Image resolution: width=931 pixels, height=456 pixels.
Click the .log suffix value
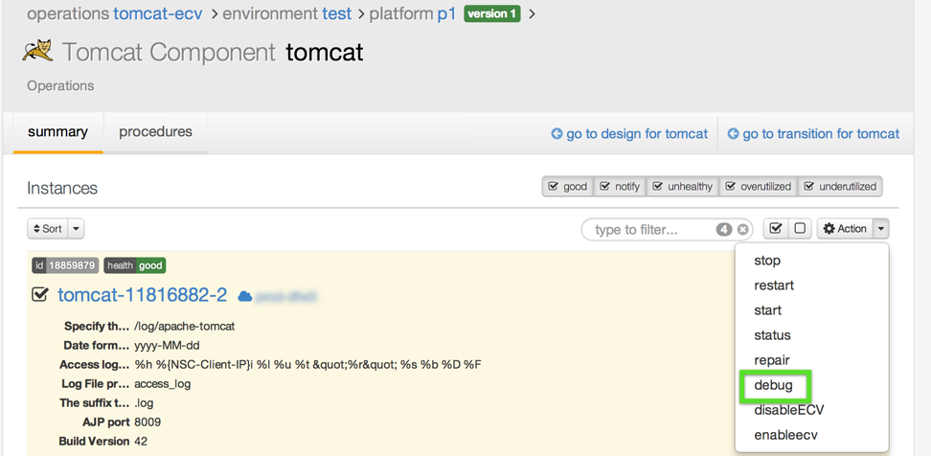coord(144,402)
